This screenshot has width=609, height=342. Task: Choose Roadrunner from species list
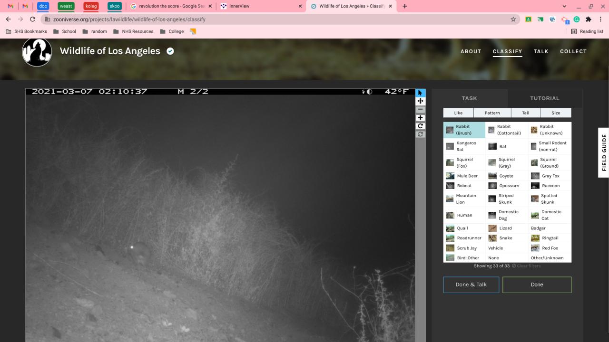point(464,238)
